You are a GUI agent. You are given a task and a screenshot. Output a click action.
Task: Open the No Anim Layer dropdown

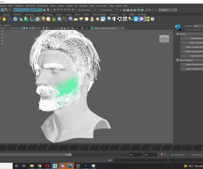(197, 155)
